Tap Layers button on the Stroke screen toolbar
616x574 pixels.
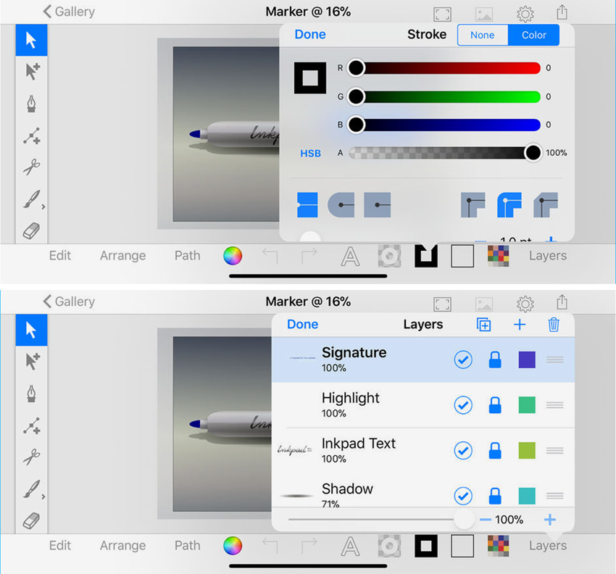coord(548,256)
